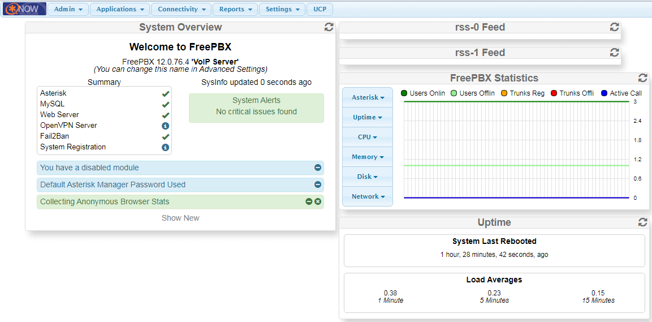Open the Connectivity menu
652x322 pixels.
(x=181, y=9)
